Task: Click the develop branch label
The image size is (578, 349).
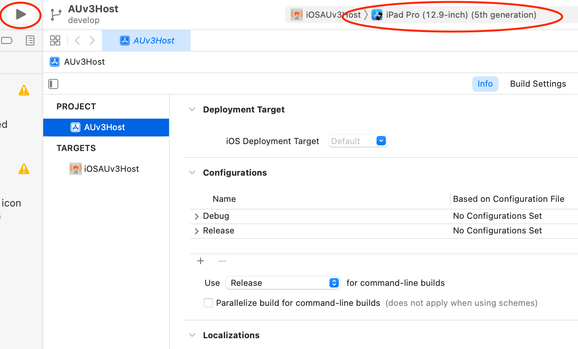Action: [84, 20]
